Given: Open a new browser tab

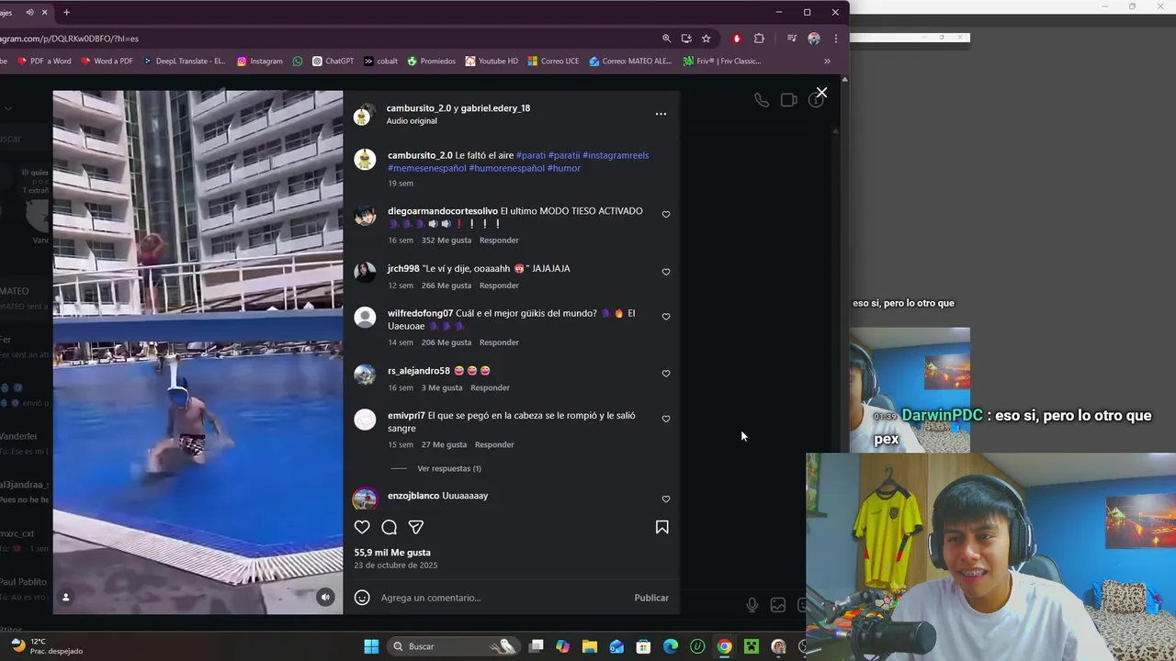Looking at the screenshot, I should [66, 12].
